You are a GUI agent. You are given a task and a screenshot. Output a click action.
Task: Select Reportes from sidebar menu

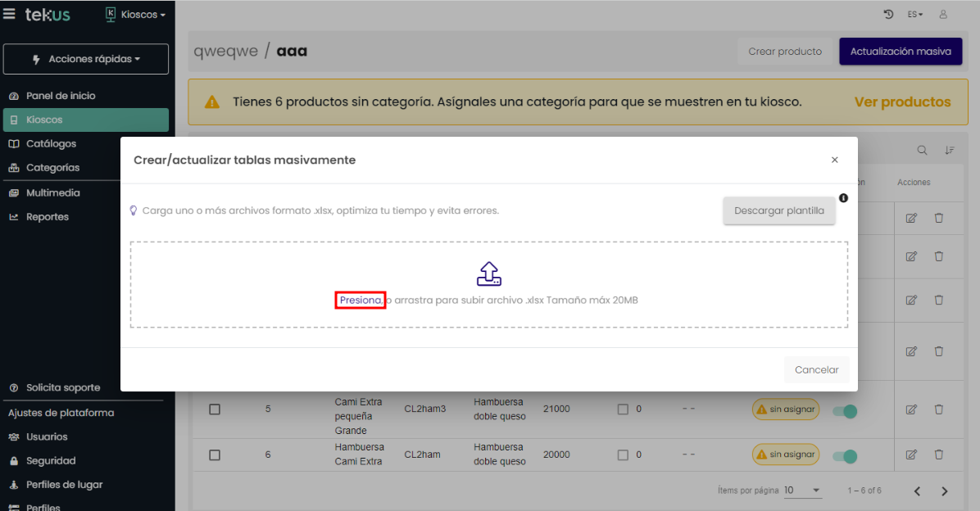coord(48,217)
